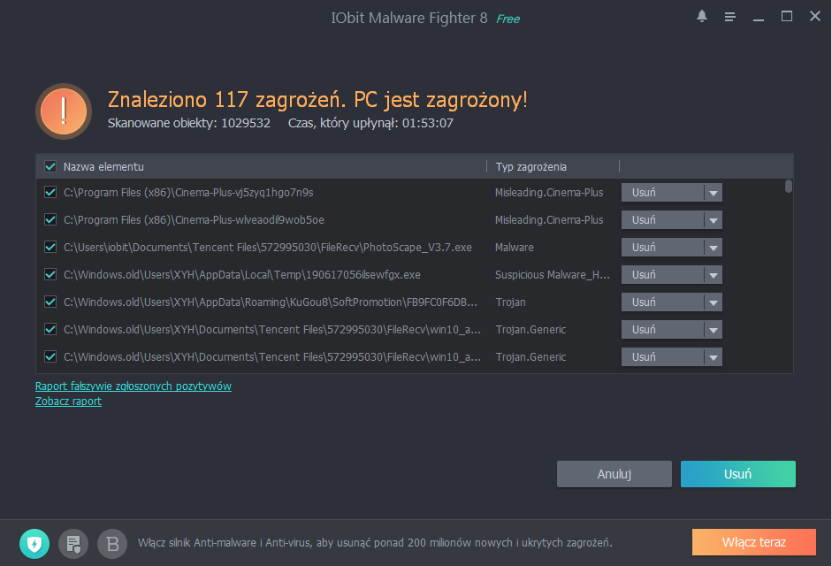Uncheck the KuGou8 SoftPromotion Trojan row checkbox
The image size is (832, 566).
coord(50,302)
